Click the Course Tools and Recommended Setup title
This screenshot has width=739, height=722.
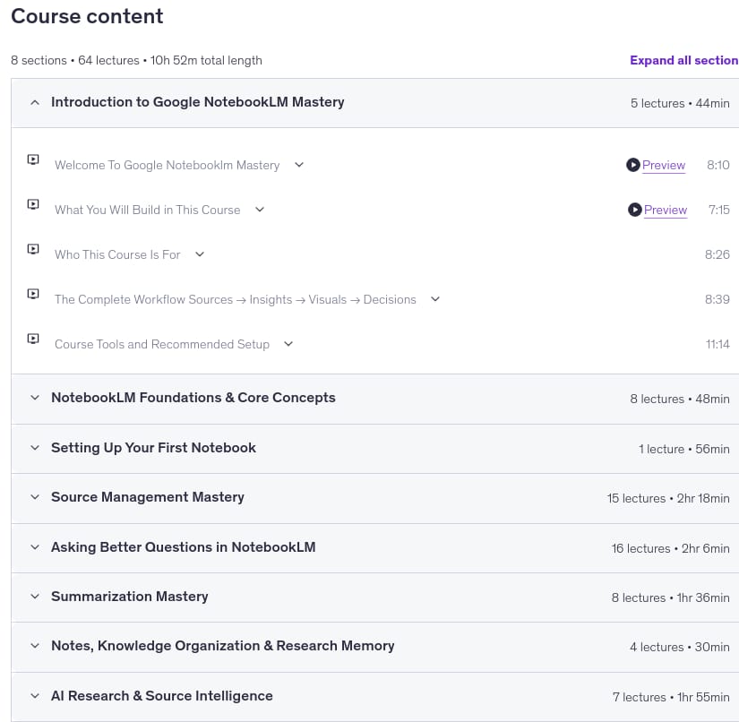[x=162, y=345]
